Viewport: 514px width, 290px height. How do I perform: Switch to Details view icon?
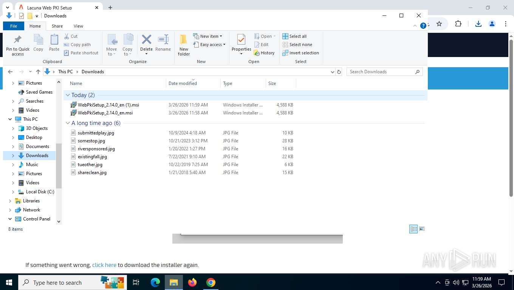(413, 229)
